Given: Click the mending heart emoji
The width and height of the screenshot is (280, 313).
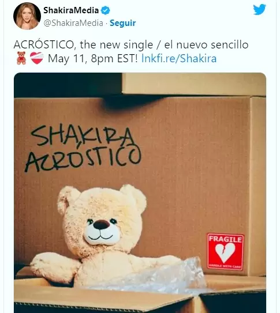Looking at the screenshot, I should [x=37, y=58].
